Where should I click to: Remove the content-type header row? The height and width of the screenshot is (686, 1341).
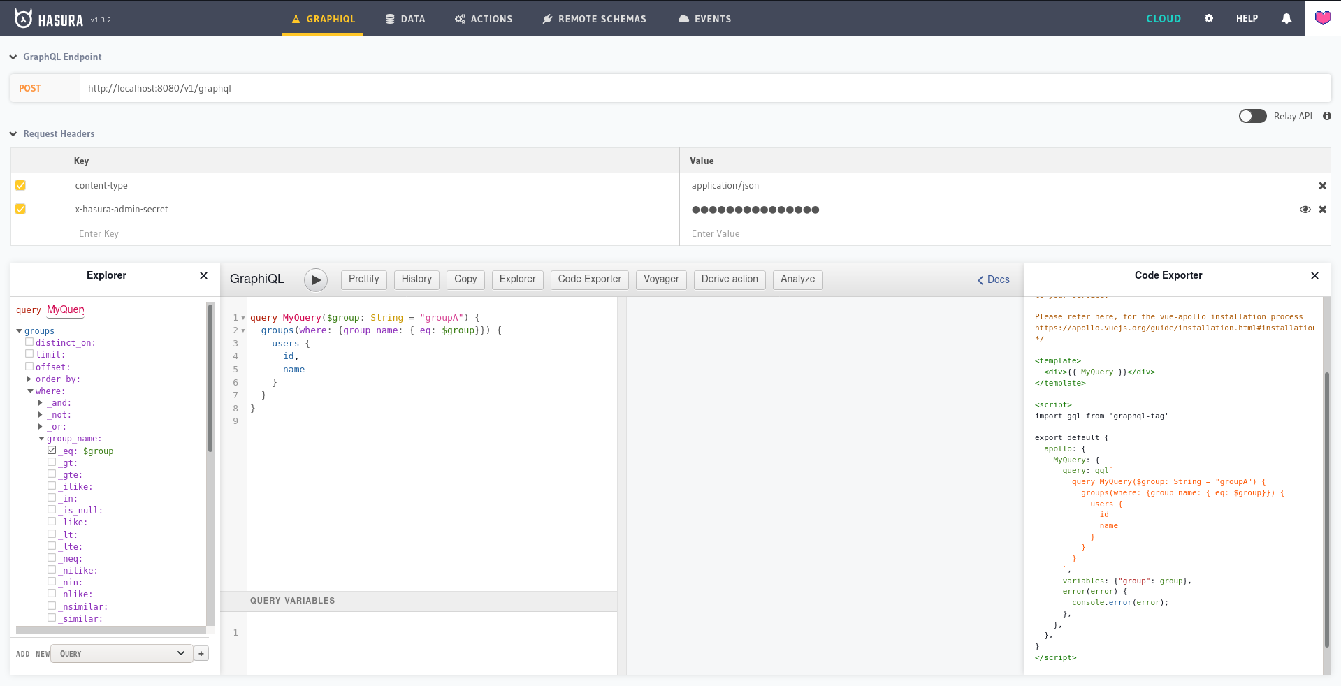1322,186
